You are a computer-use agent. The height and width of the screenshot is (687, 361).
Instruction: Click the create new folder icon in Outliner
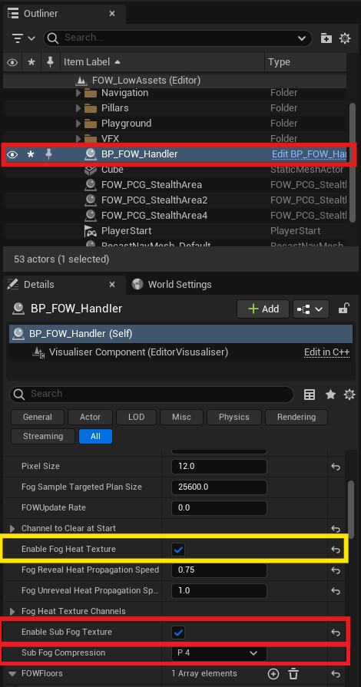(326, 38)
